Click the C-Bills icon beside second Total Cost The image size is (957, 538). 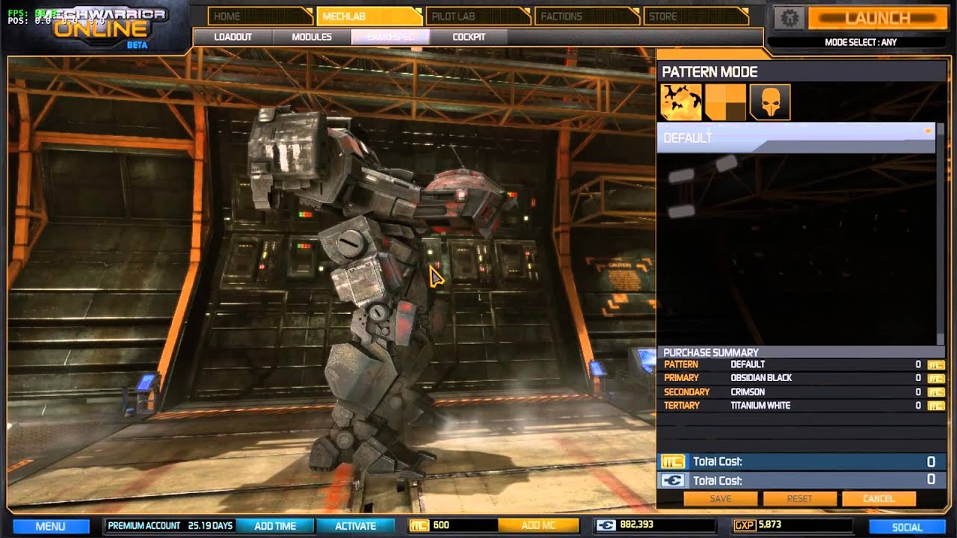point(674,480)
